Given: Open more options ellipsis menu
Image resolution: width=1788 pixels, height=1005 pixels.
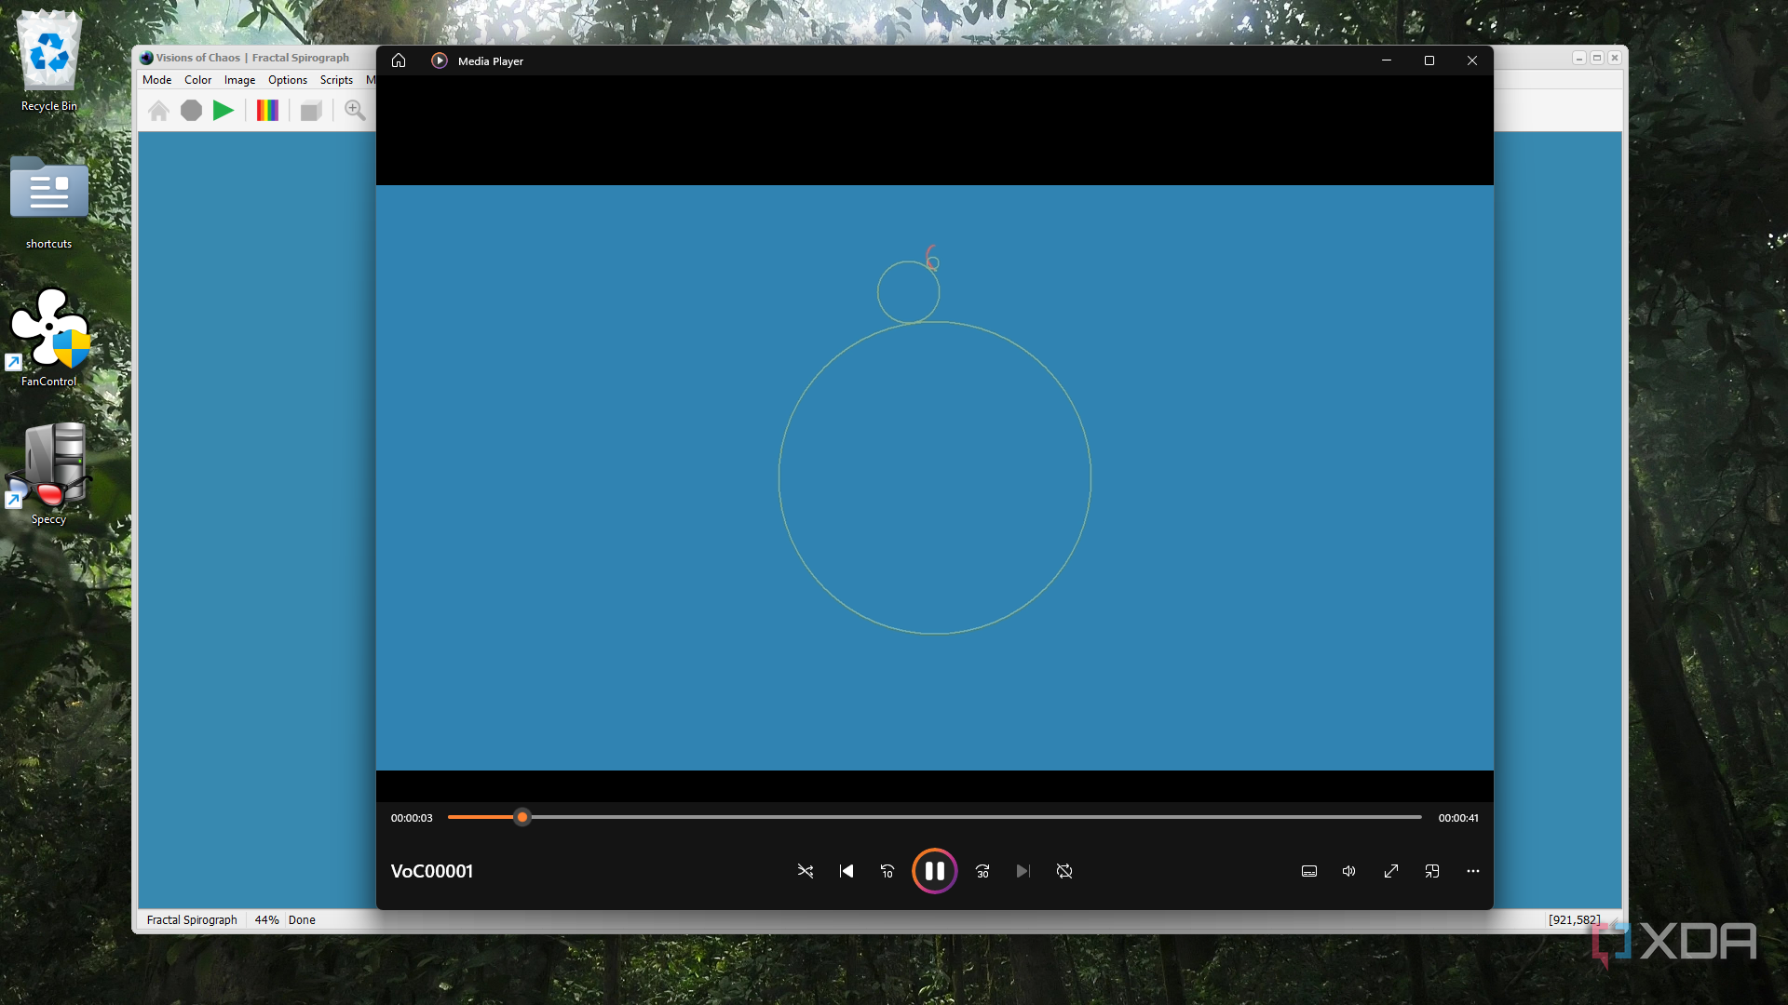Looking at the screenshot, I should pos(1473,871).
